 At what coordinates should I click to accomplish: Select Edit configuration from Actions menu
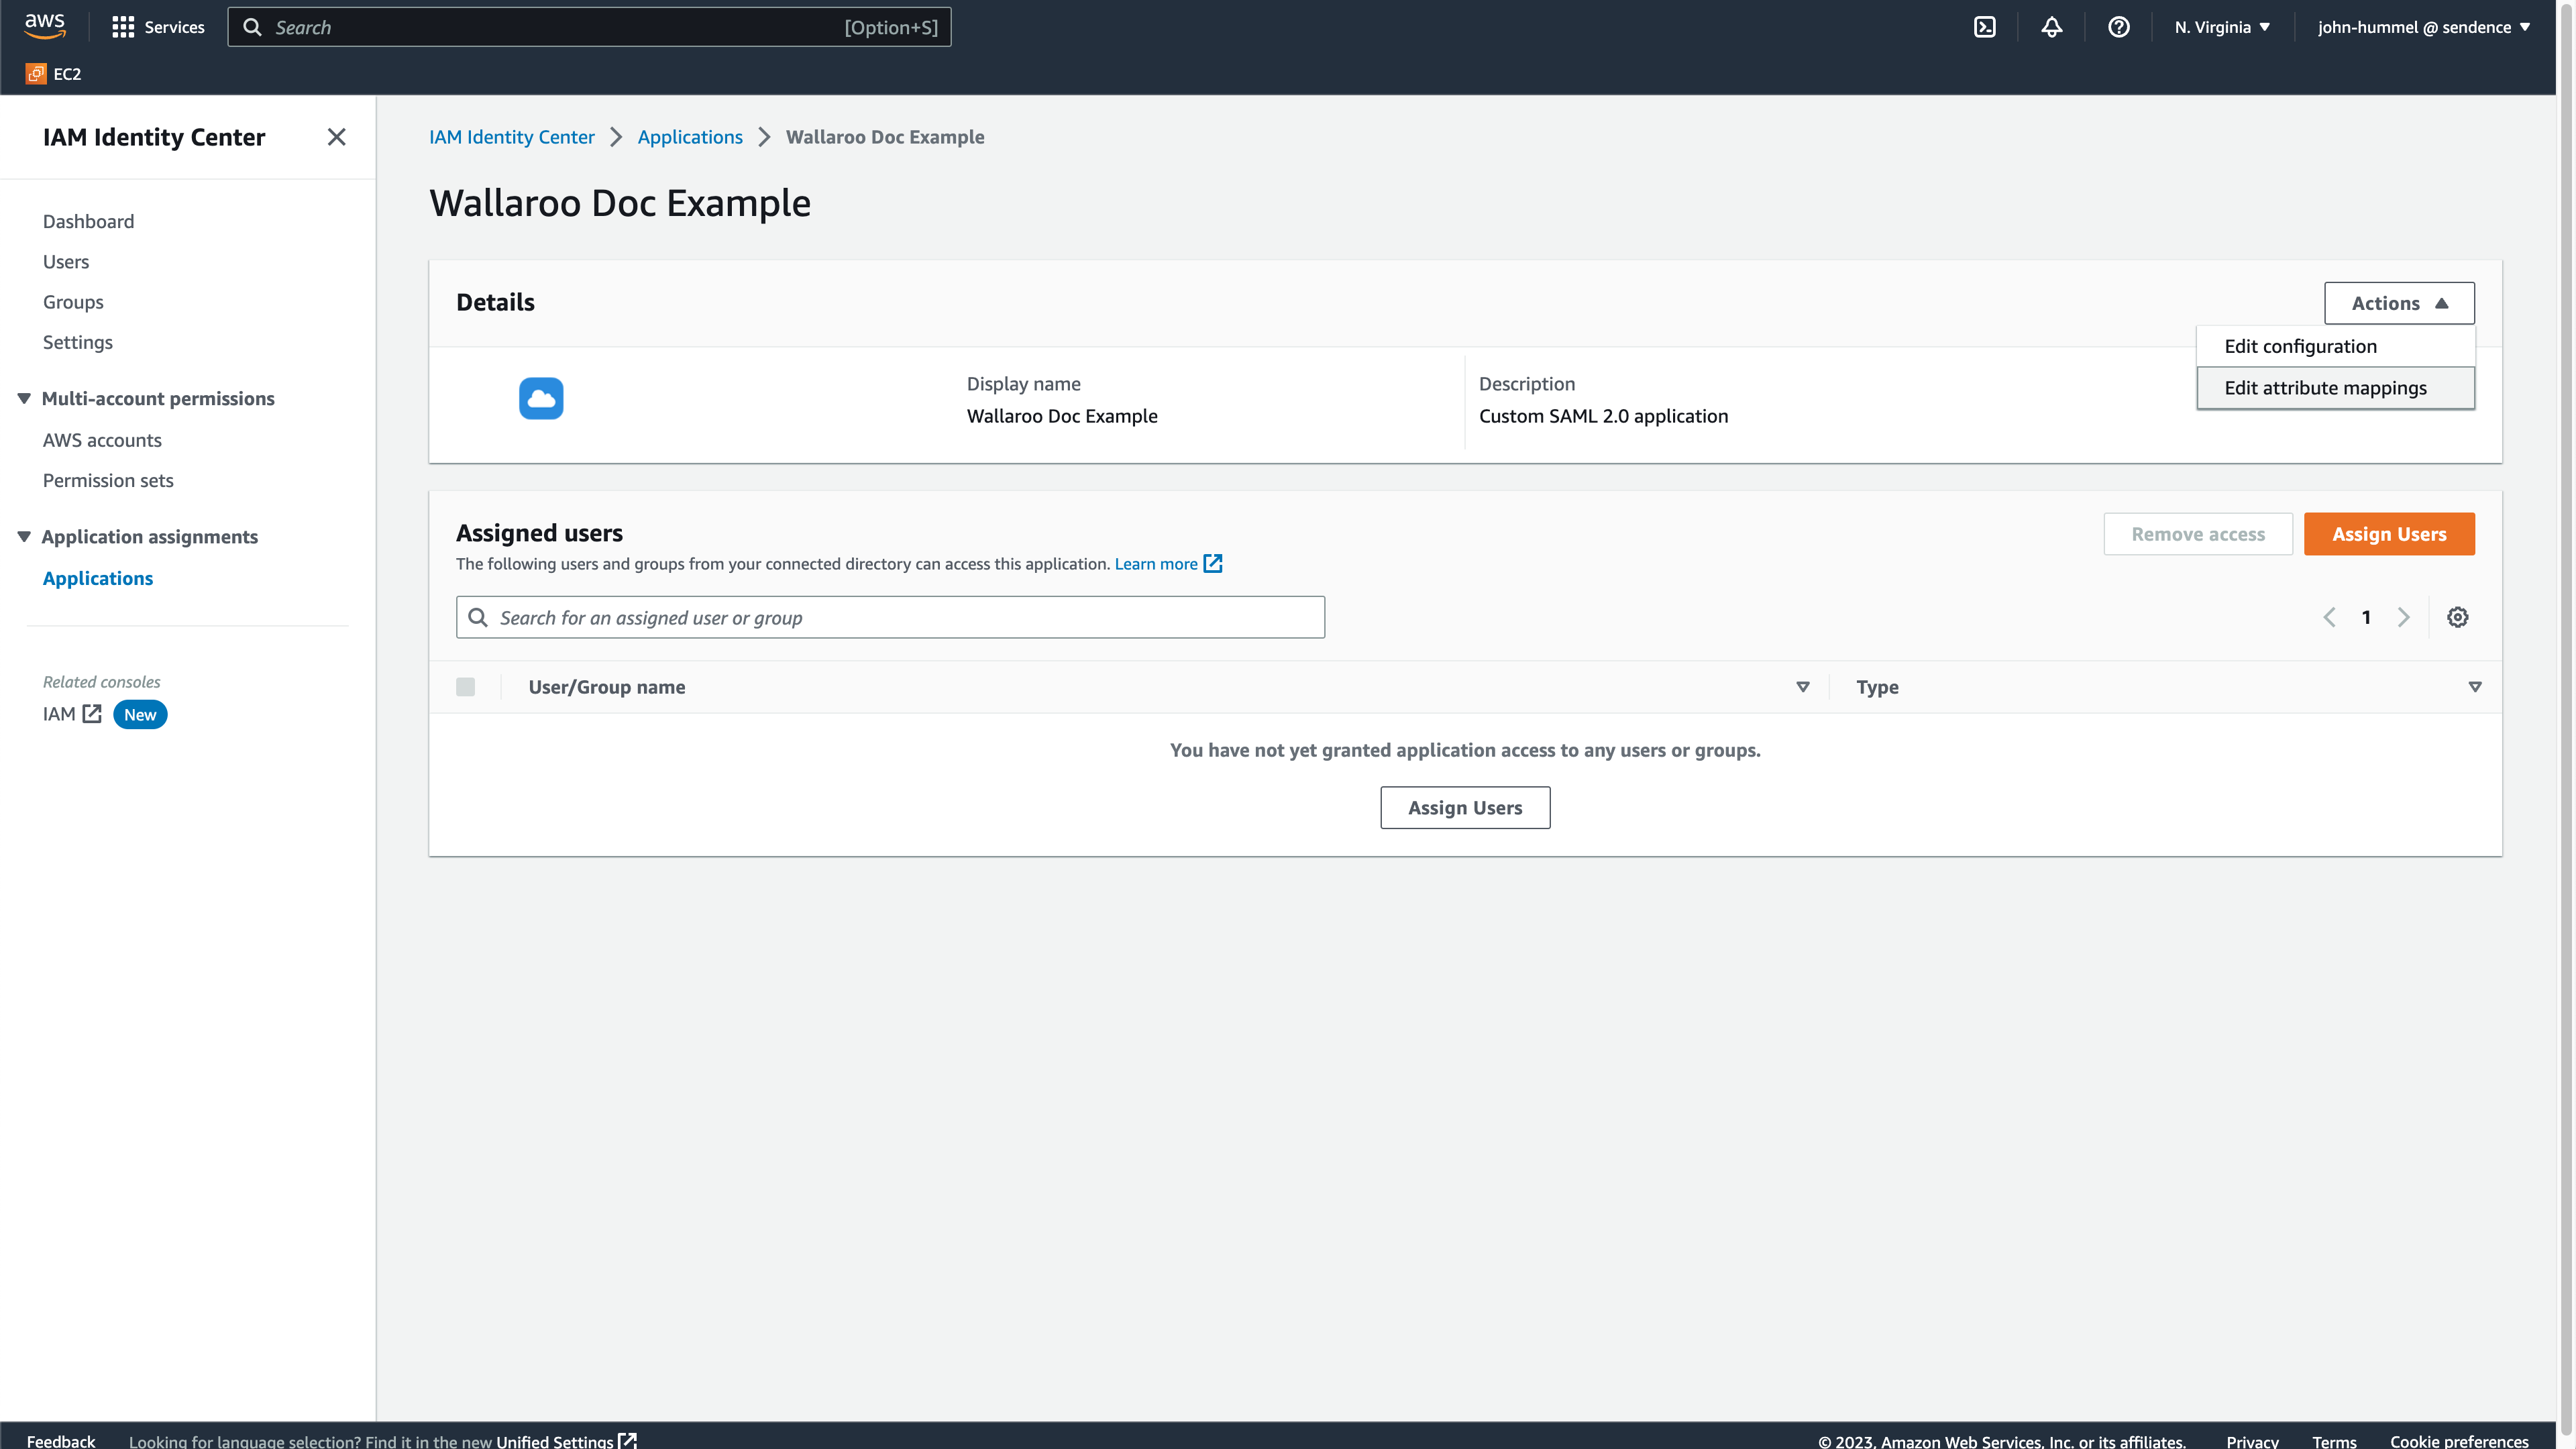pos(2300,346)
